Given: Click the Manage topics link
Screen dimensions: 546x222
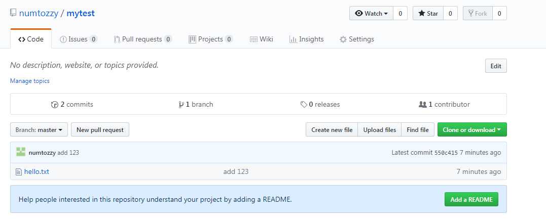Looking at the screenshot, I should (x=29, y=81).
